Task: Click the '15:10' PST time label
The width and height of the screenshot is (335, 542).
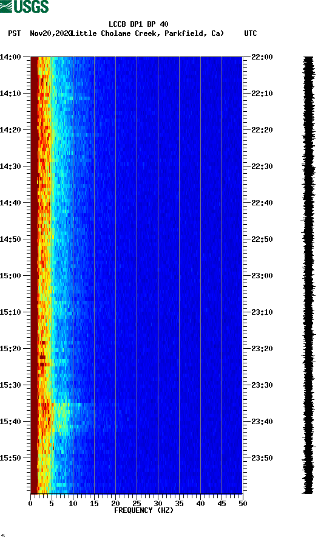Action: tap(10, 312)
